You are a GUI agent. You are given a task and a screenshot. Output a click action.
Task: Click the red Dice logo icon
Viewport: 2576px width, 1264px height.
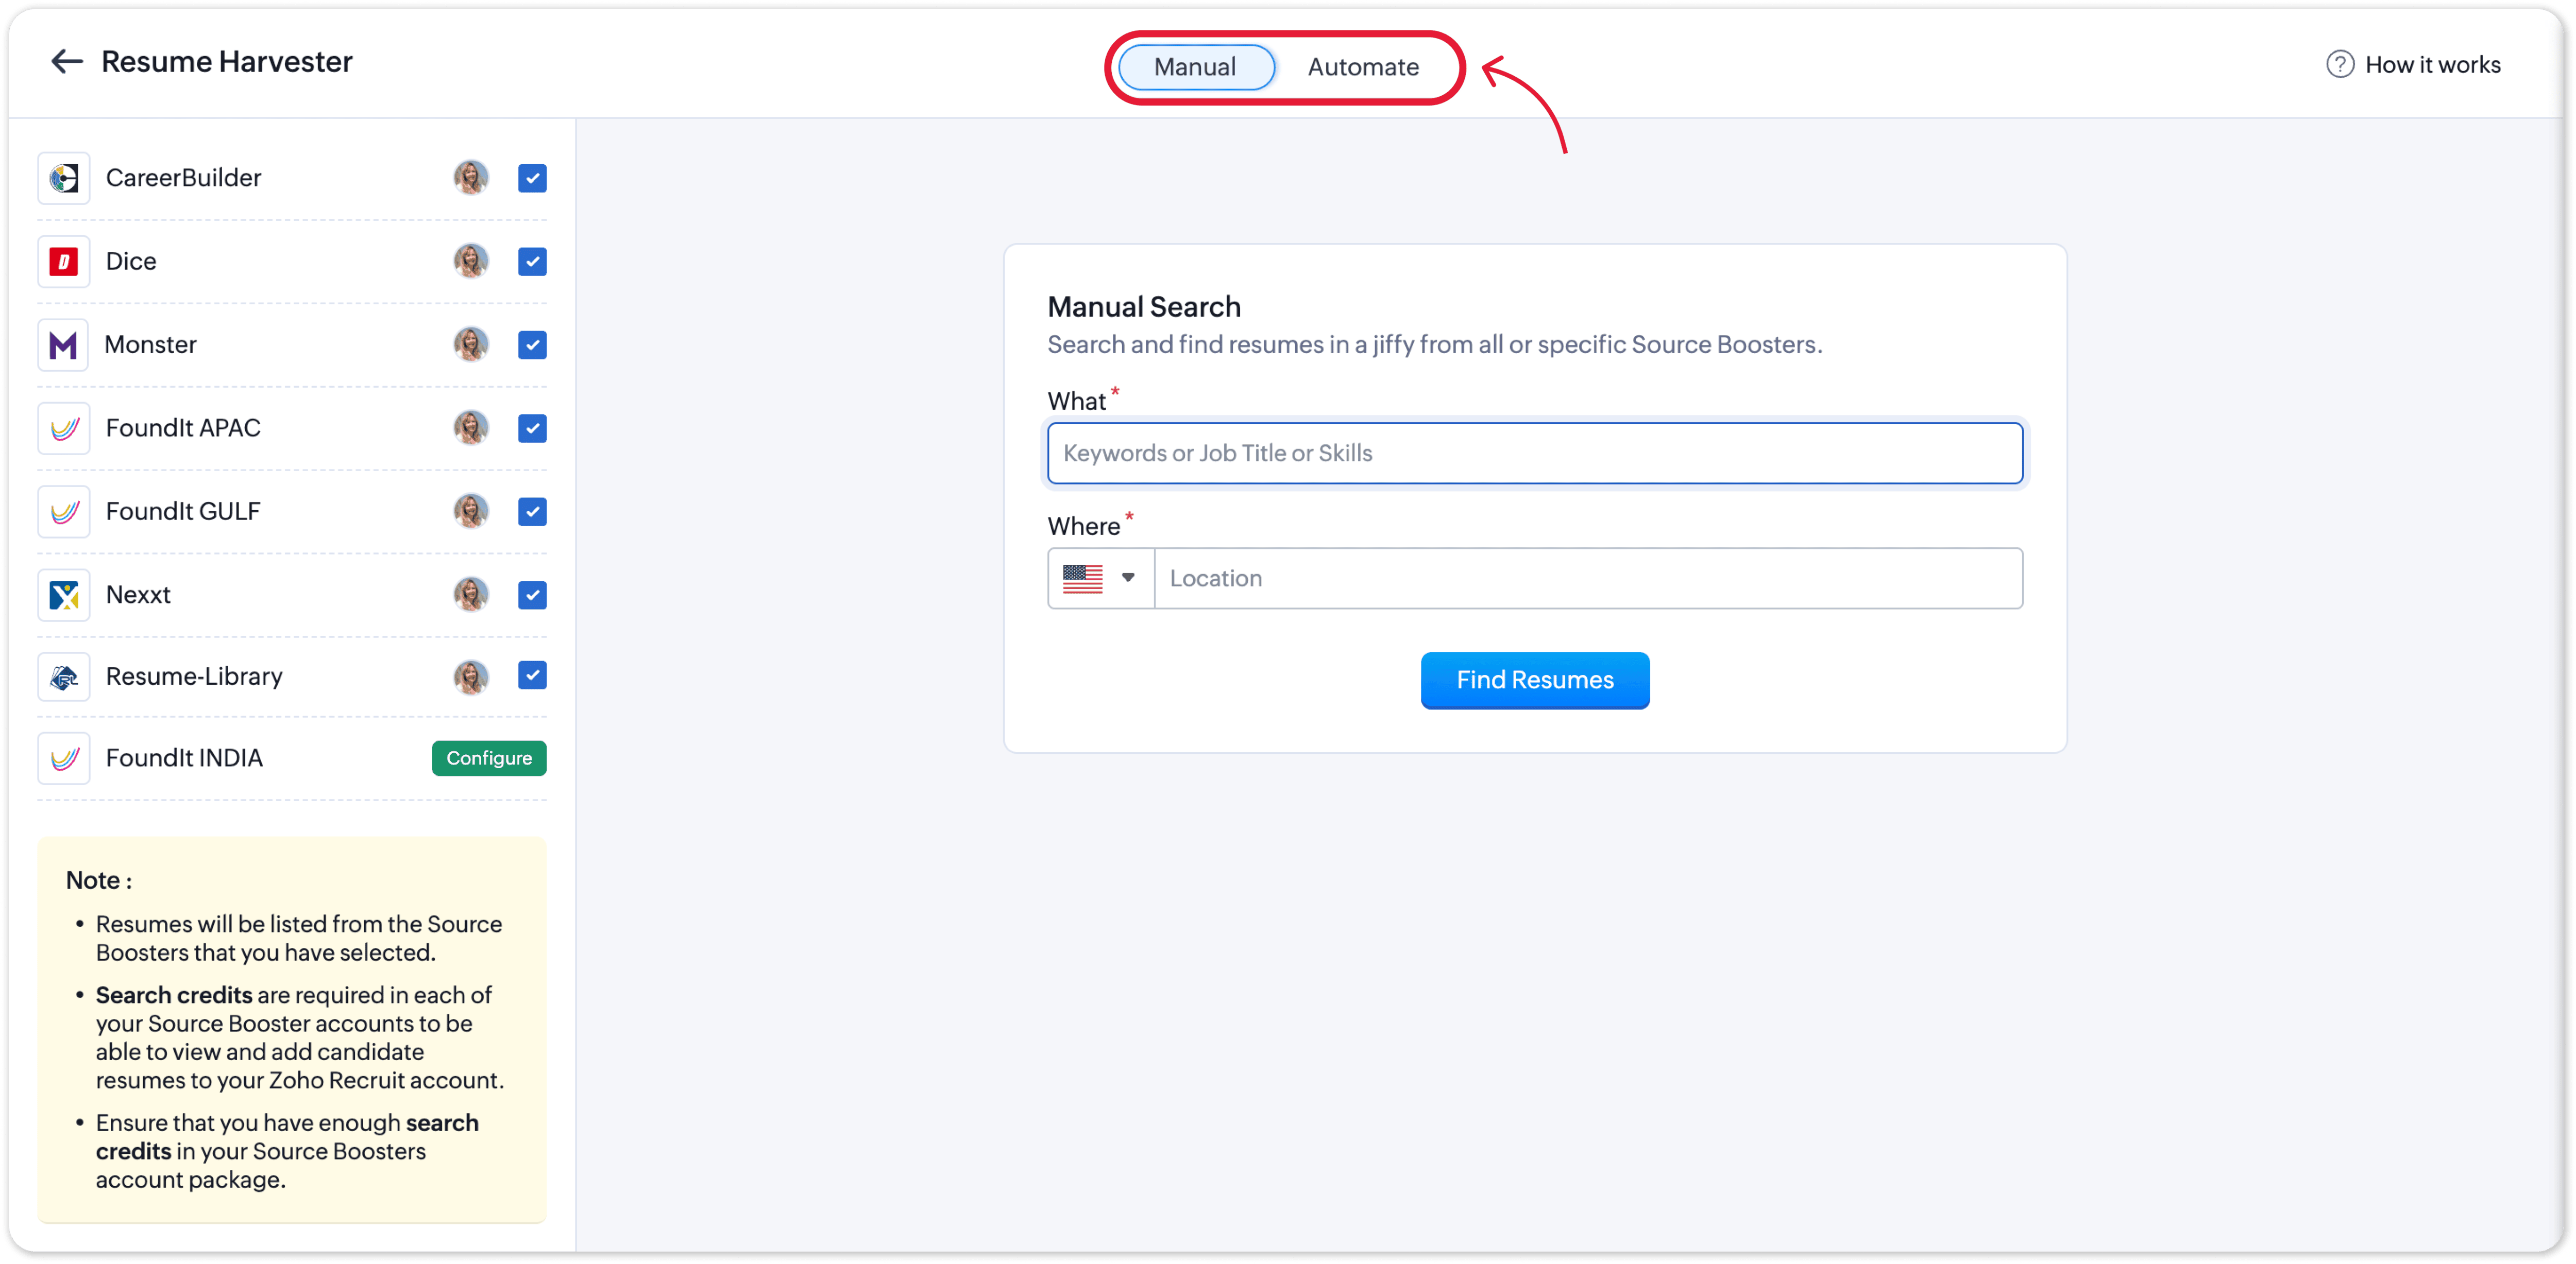tap(64, 262)
